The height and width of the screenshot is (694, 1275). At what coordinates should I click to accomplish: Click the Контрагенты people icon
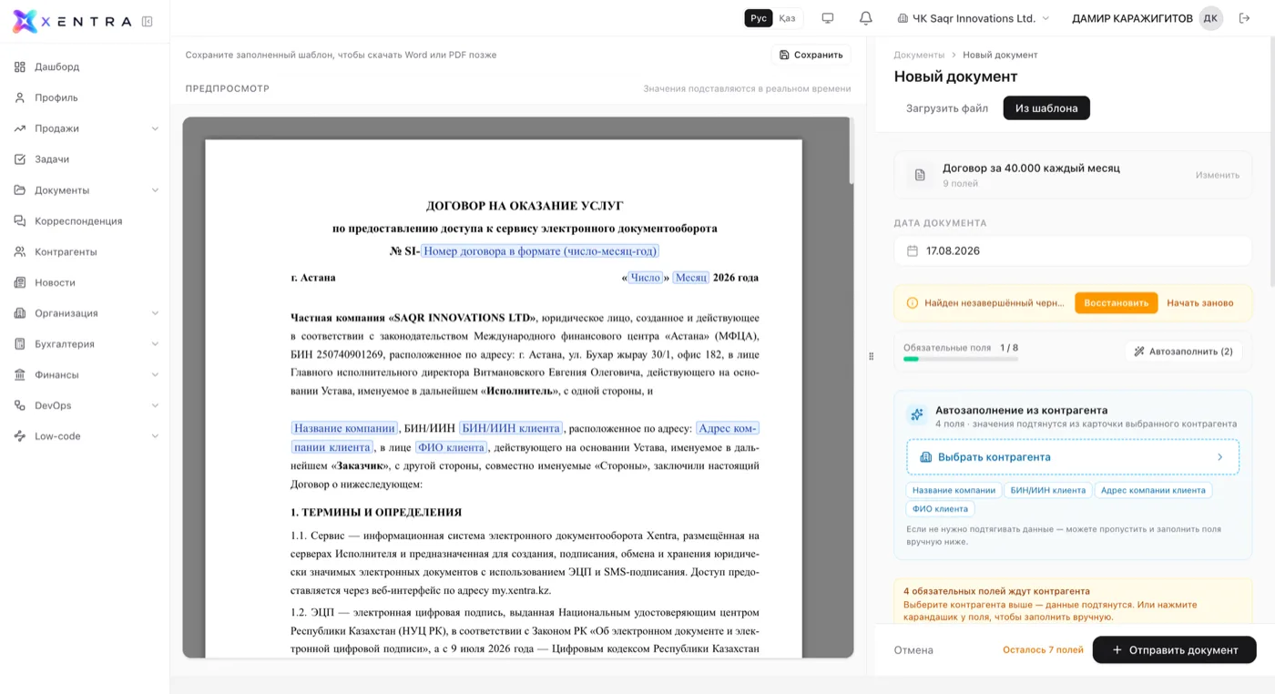click(x=20, y=251)
